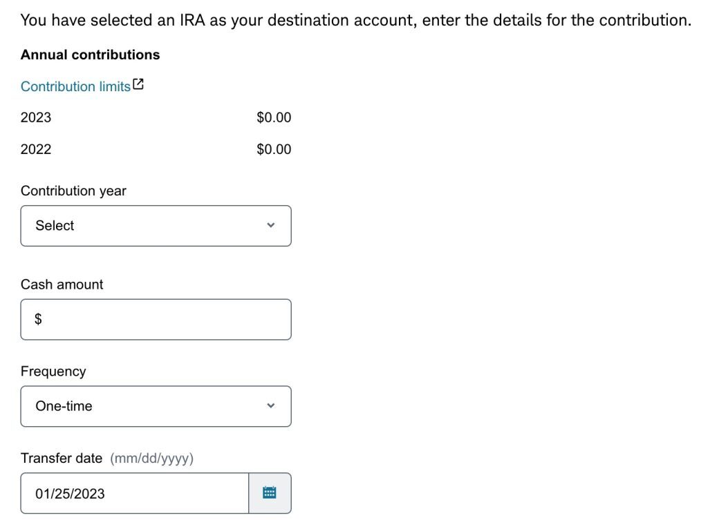This screenshot has width=708, height=527.
Task: Click the Annual contributions heading
Action: click(x=90, y=55)
